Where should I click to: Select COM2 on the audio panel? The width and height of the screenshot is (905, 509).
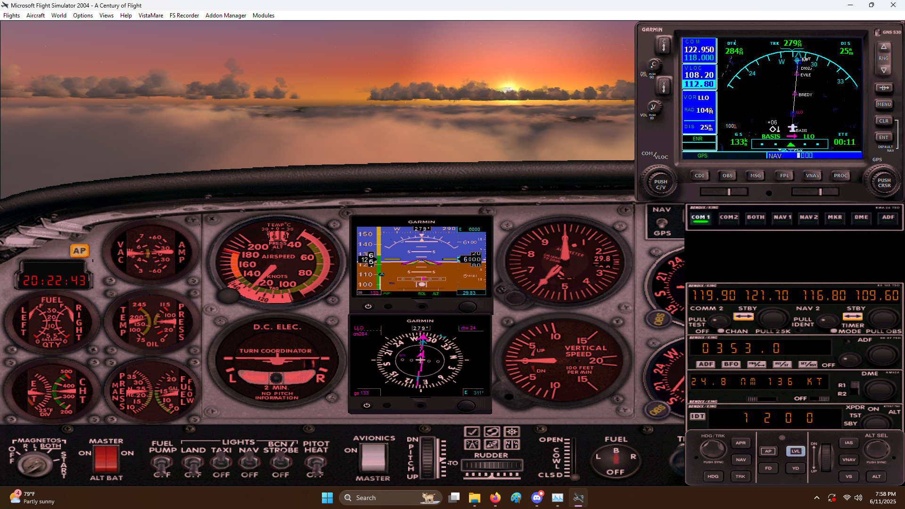pyautogui.click(x=729, y=217)
